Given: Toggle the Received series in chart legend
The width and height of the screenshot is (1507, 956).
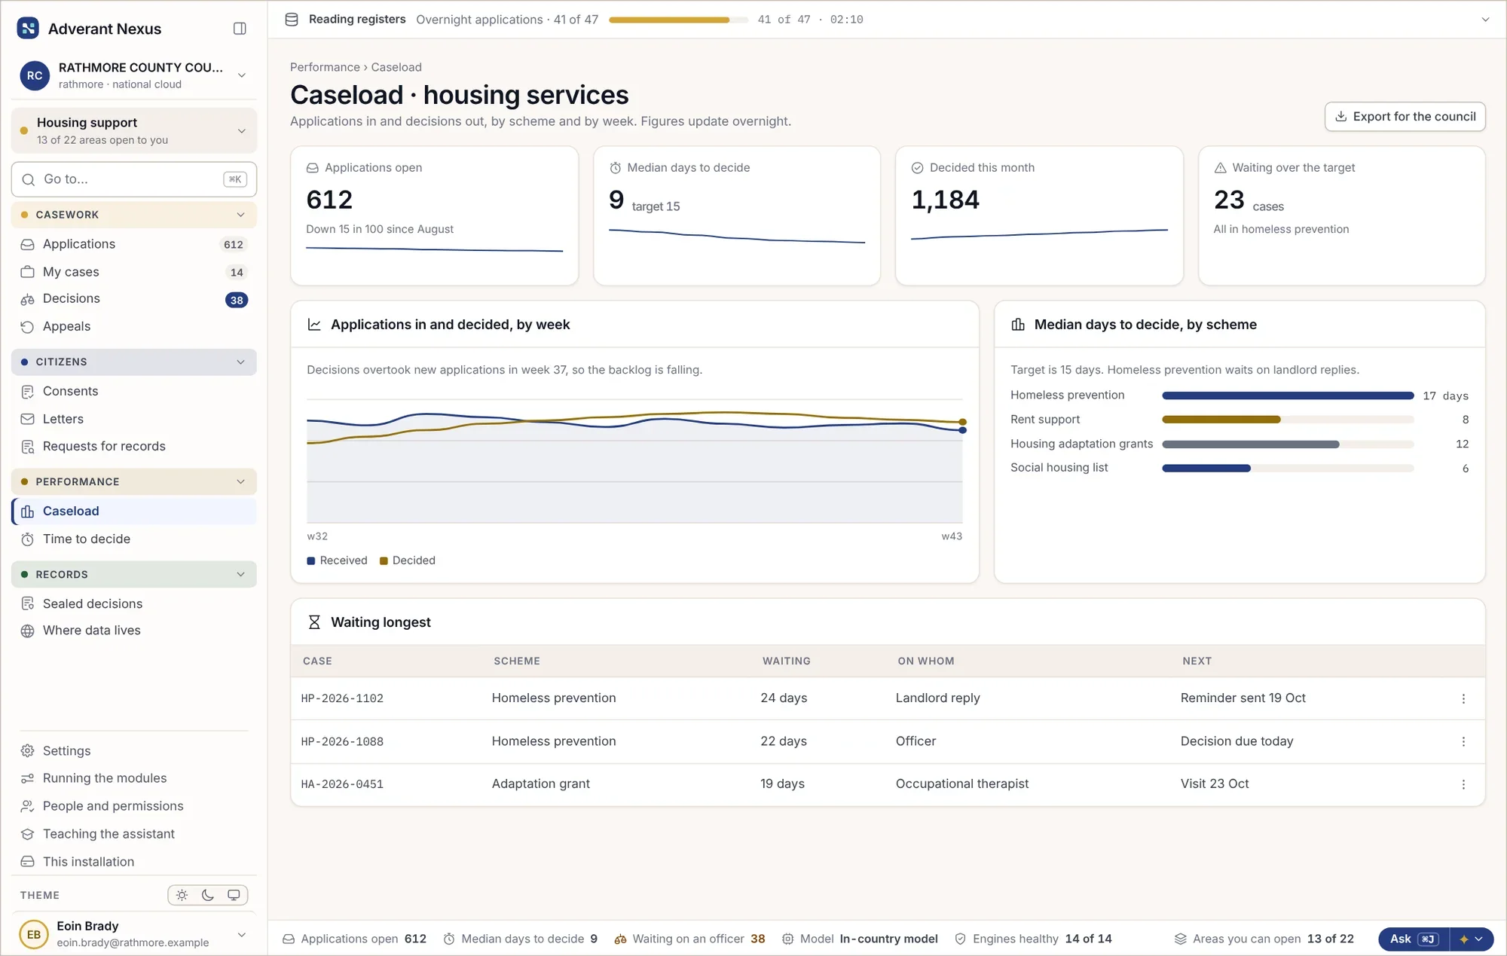Looking at the screenshot, I should 337,560.
